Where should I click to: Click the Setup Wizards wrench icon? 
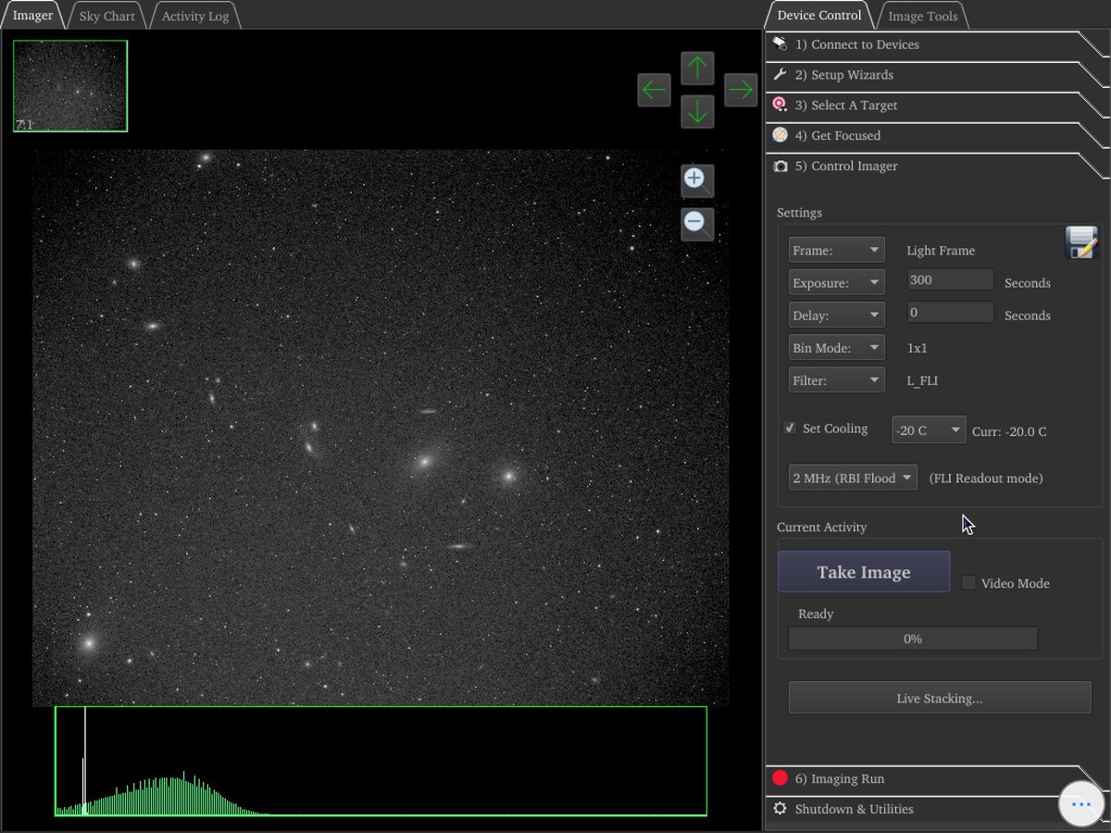point(780,75)
